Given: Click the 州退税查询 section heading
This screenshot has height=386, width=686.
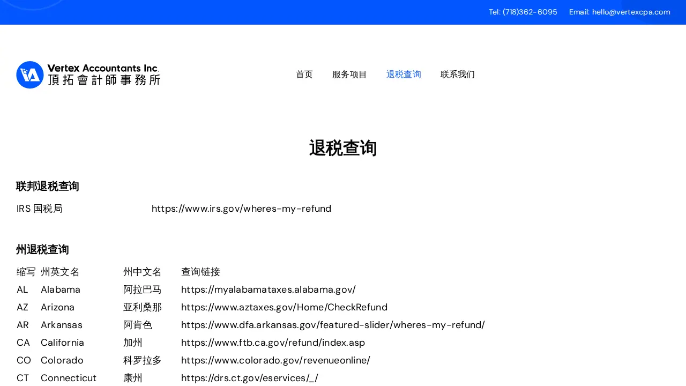Looking at the screenshot, I should 42,249.
